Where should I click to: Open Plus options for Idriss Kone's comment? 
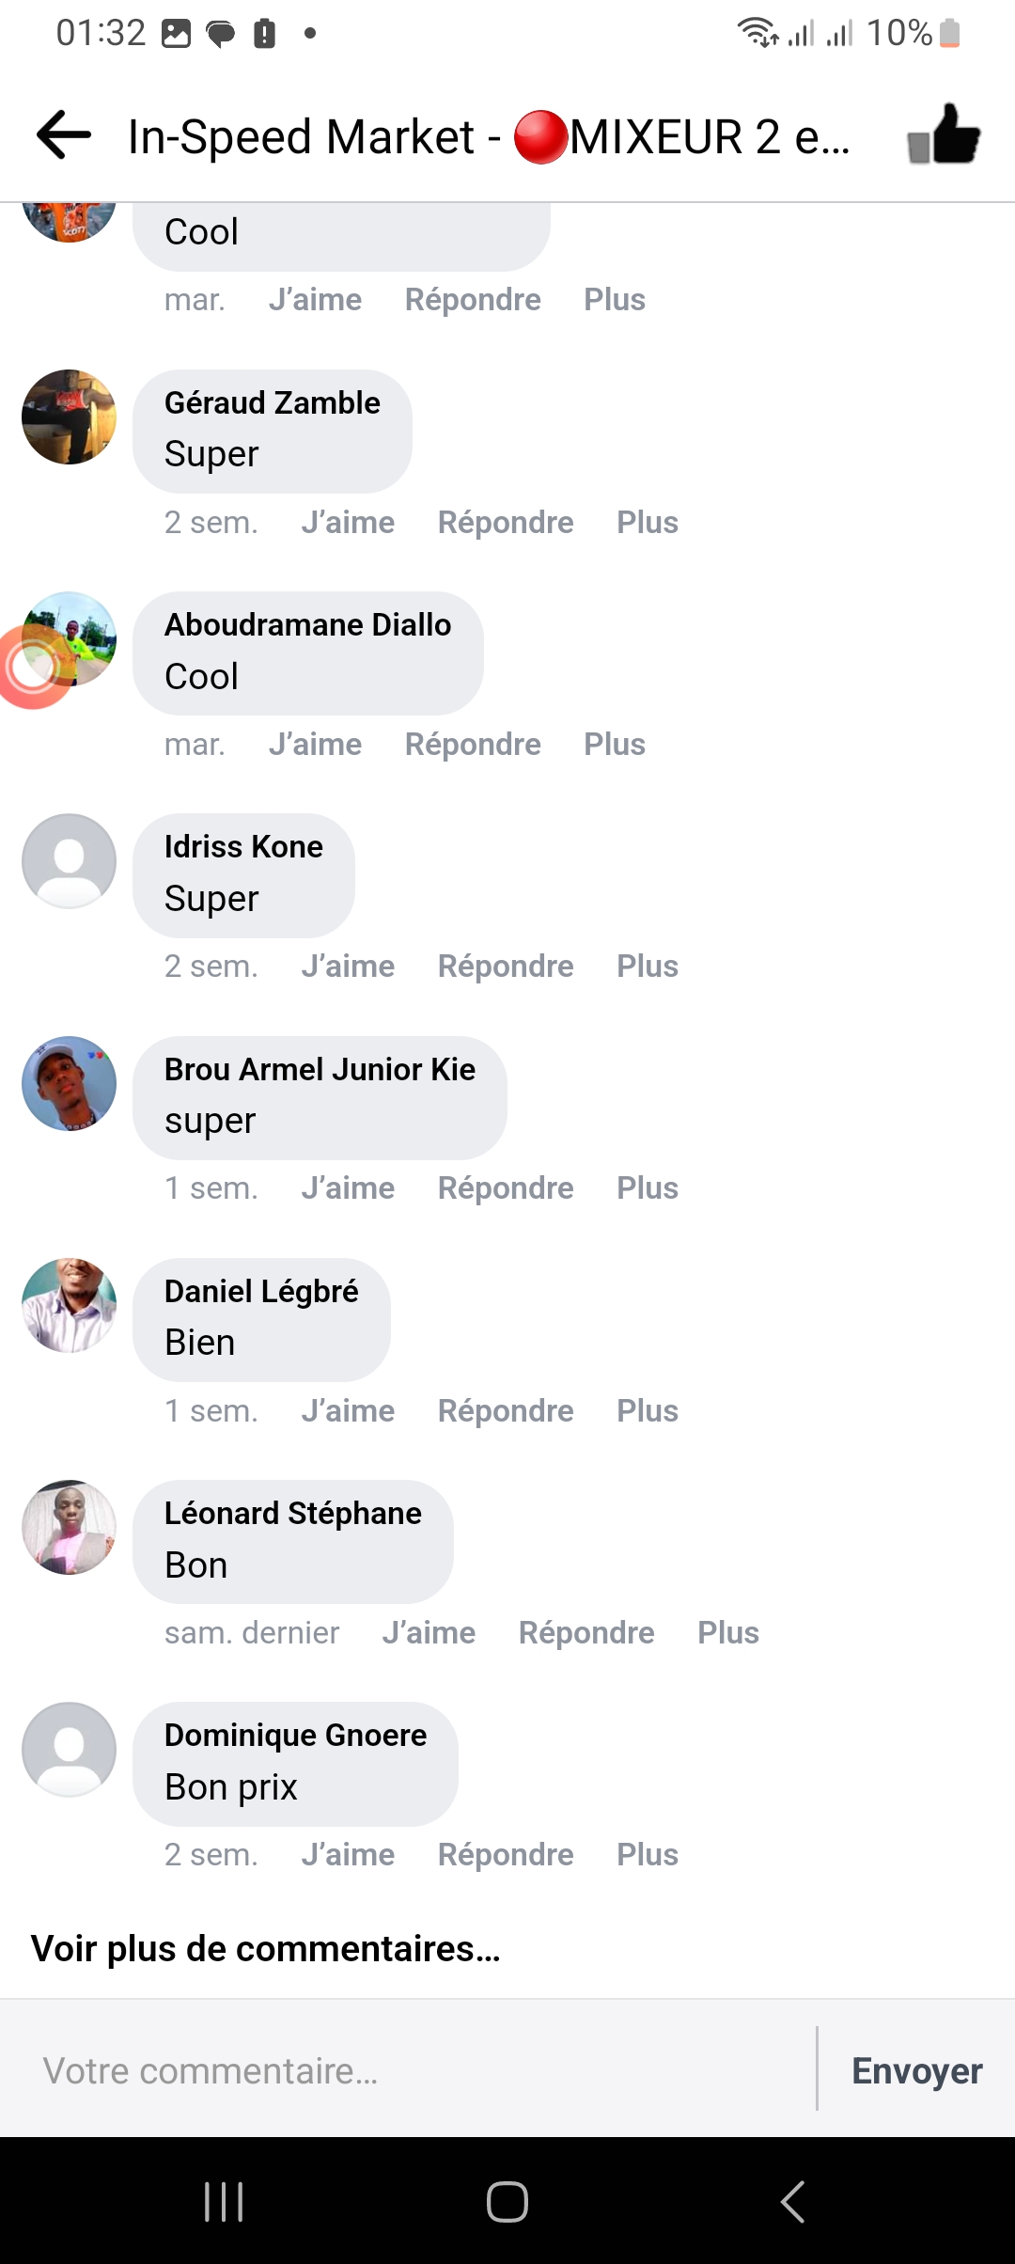tap(648, 966)
